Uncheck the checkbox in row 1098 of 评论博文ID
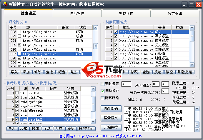 pos(19,58)
